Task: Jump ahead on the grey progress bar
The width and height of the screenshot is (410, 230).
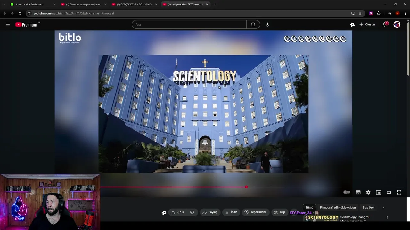Action: click(x=266, y=187)
